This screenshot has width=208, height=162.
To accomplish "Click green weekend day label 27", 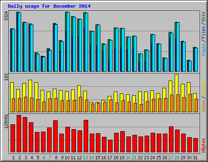I will (x=171, y=158).
